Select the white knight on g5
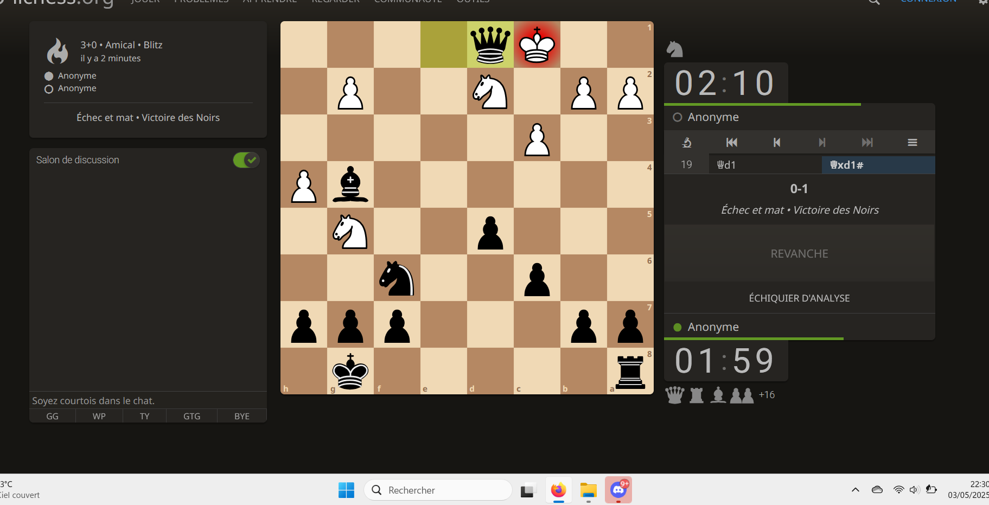Viewport: 989px width, 505px height. click(x=350, y=231)
